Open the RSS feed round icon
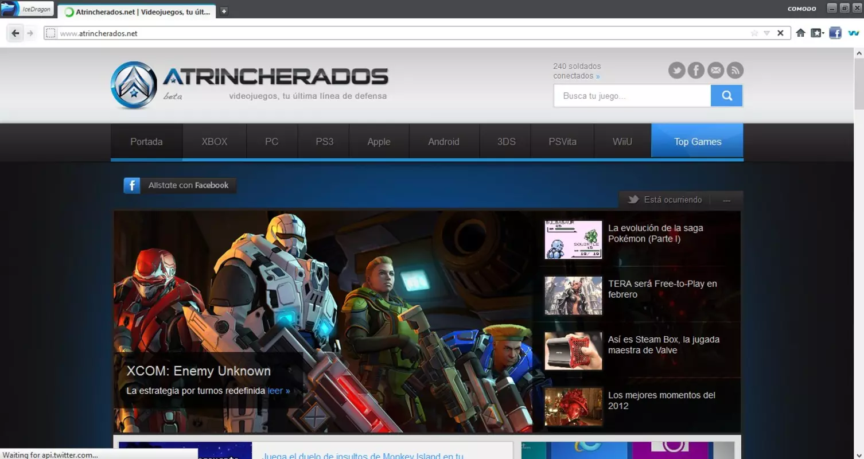Screen dimensions: 864x459 coord(735,71)
